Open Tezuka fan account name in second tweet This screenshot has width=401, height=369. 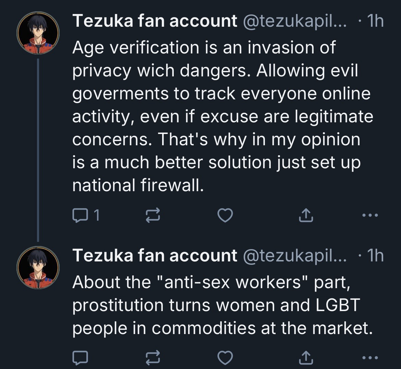[155, 256]
